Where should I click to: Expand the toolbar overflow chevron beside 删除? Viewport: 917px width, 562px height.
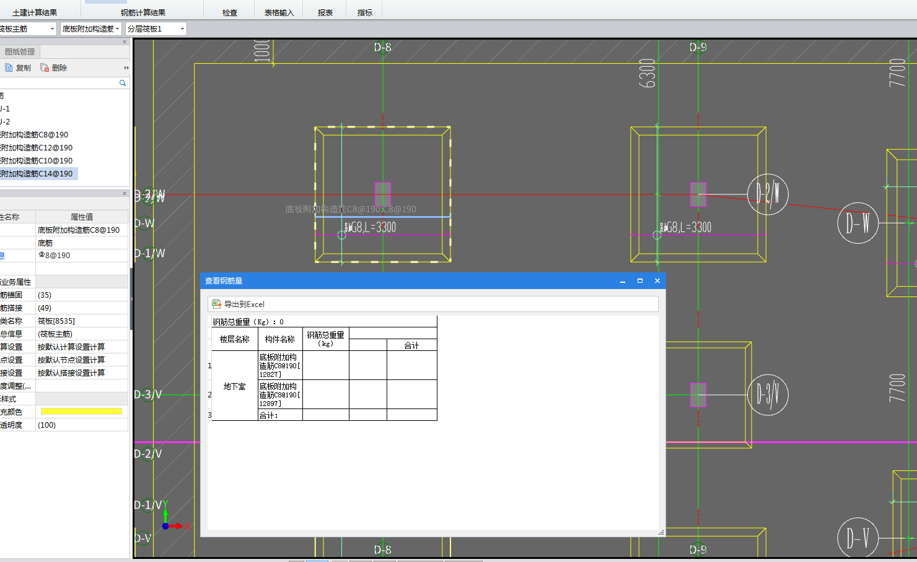pyautogui.click(x=126, y=68)
